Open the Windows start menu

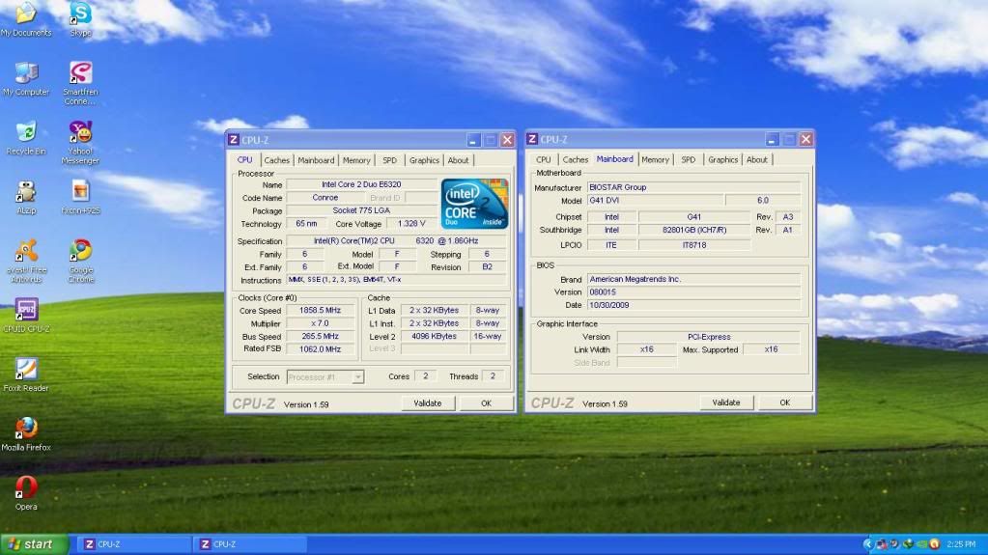pos(34,544)
